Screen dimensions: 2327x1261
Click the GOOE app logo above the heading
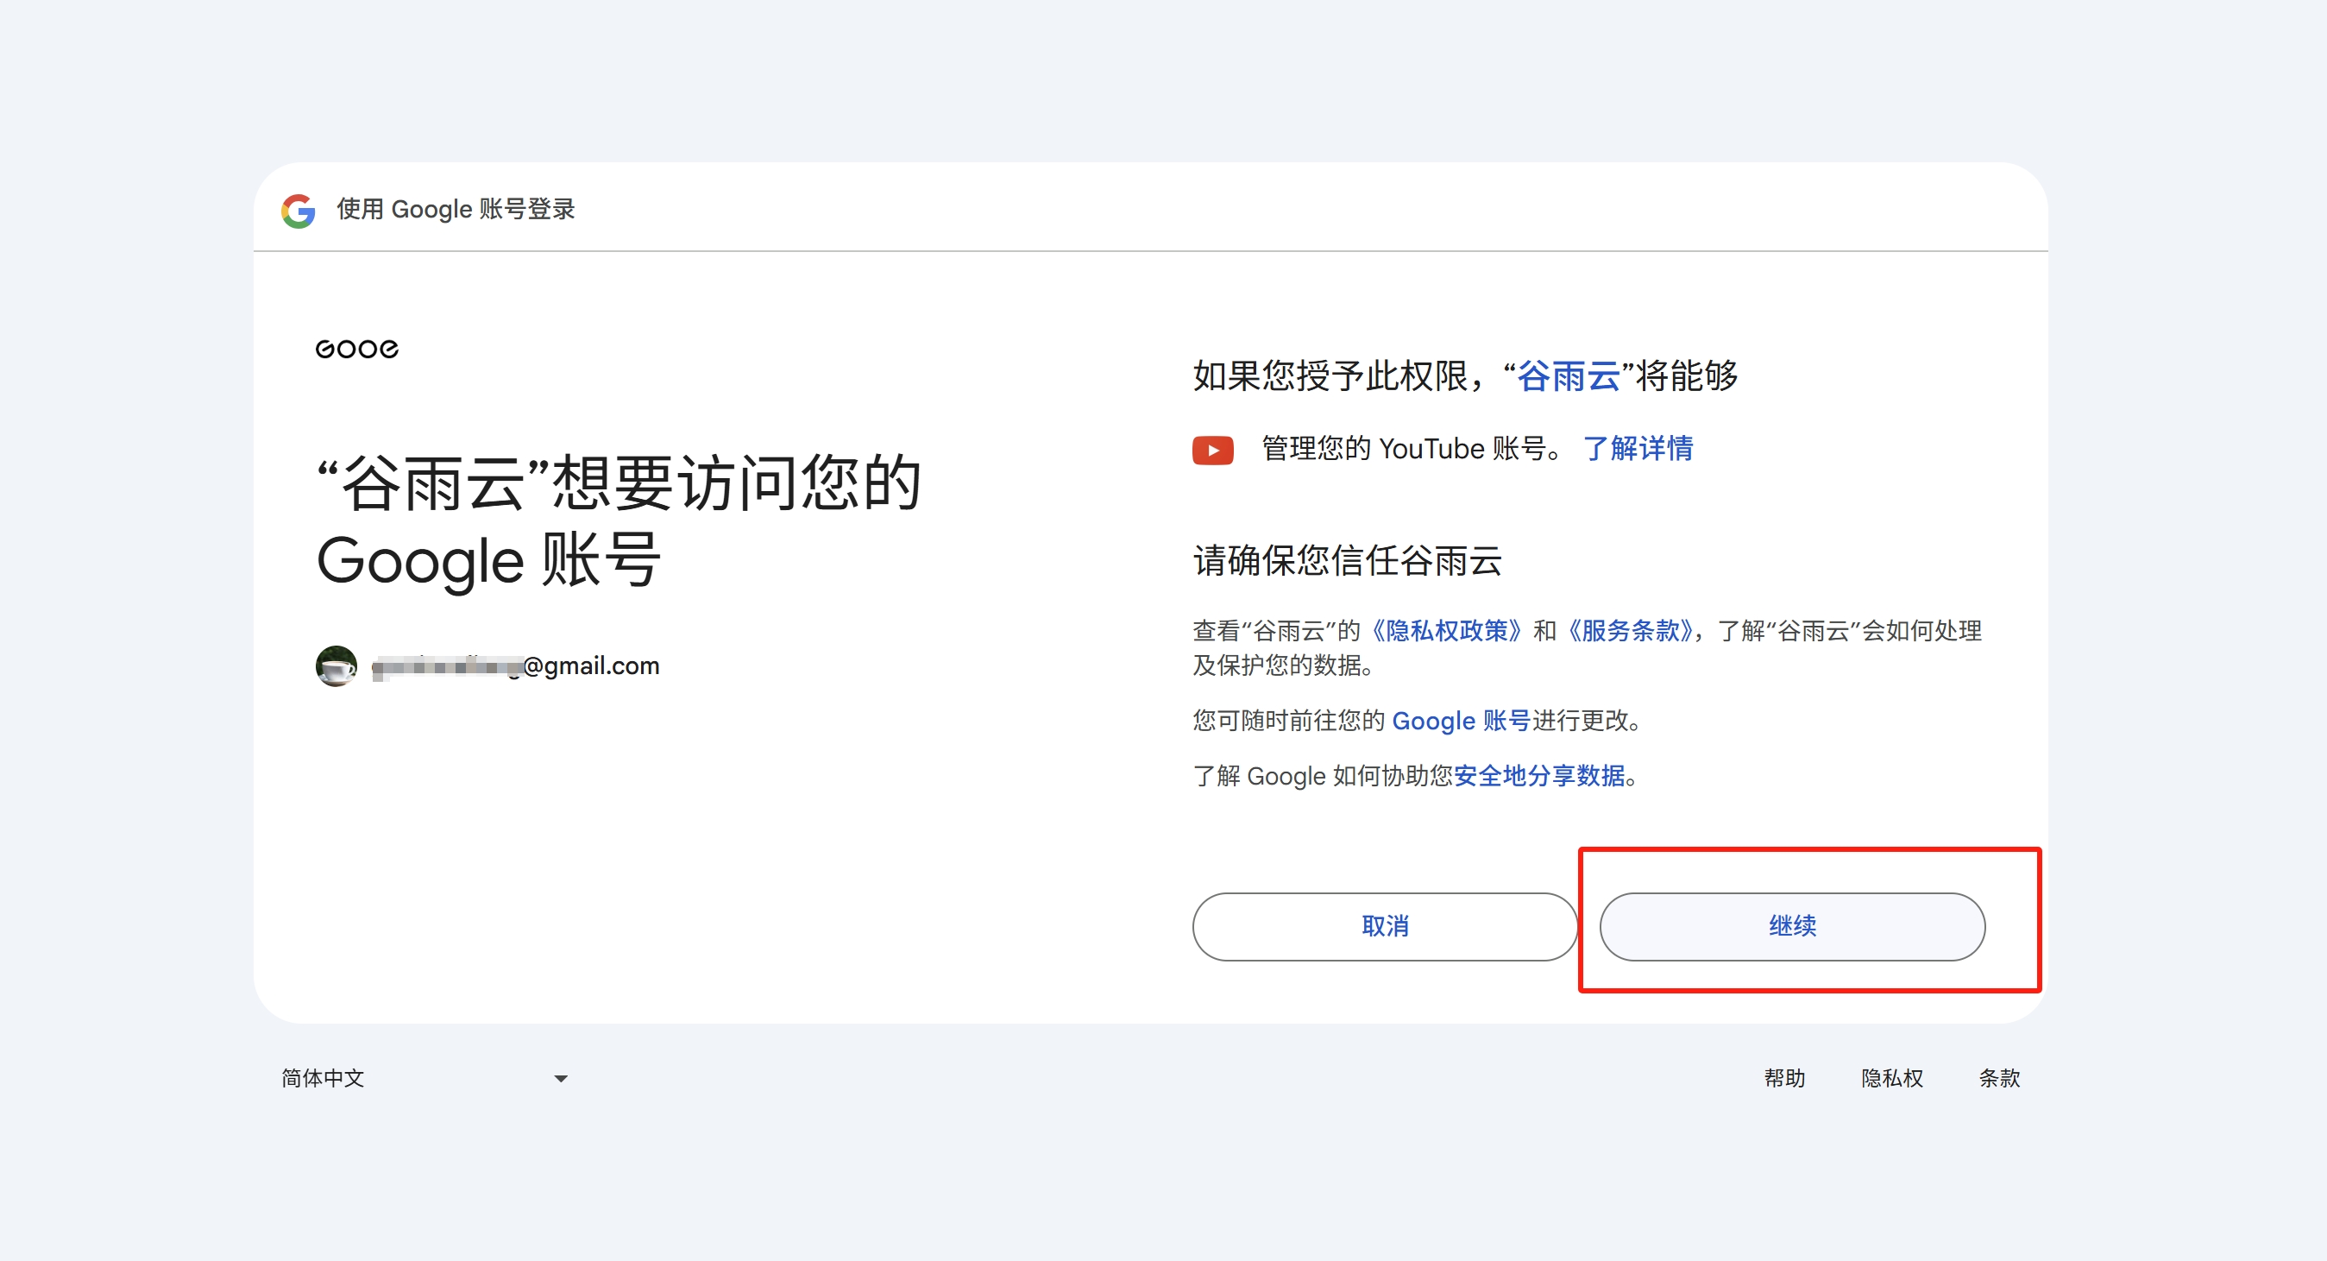point(356,349)
